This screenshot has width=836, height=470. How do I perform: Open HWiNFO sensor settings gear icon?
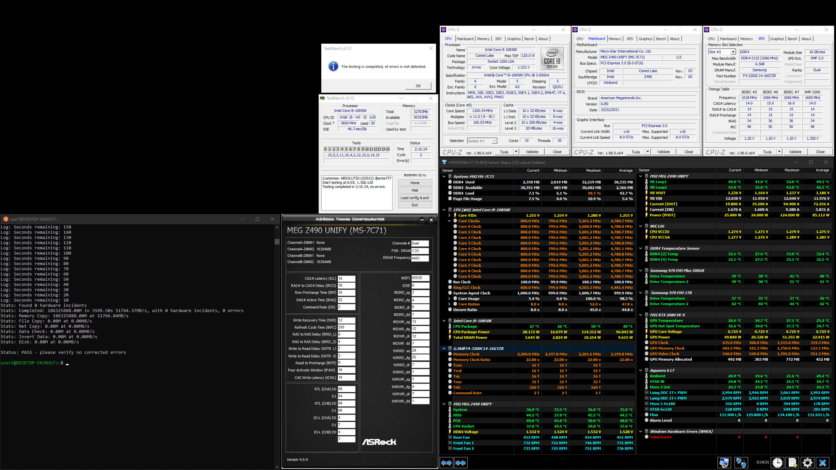pos(808,462)
